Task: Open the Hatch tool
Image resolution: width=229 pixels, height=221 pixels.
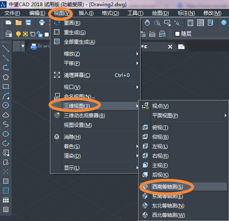Action: [6, 181]
